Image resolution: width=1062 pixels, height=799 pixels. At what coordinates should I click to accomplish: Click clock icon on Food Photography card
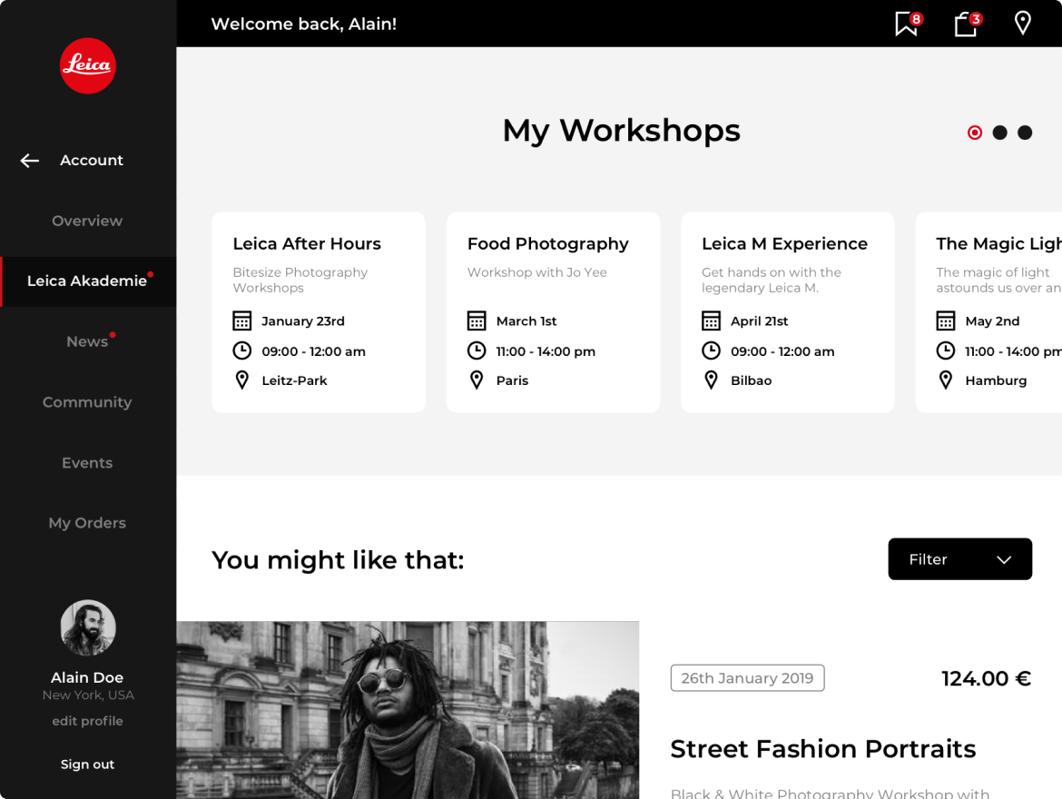477,350
